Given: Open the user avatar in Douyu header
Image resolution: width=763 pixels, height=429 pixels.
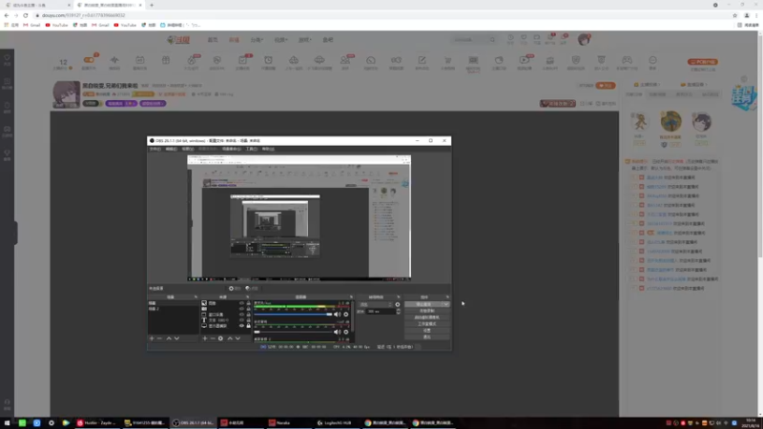Looking at the screenshot, I should [x=584, y=39].
